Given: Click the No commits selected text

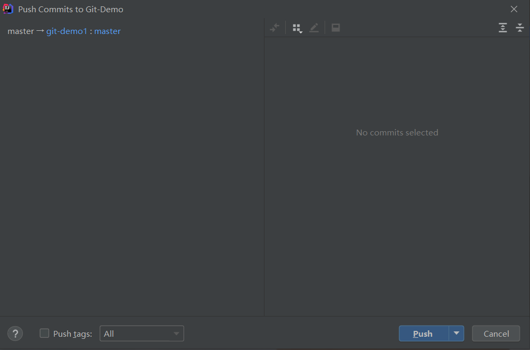Looking at the screenshot, I should click(397, 133).
